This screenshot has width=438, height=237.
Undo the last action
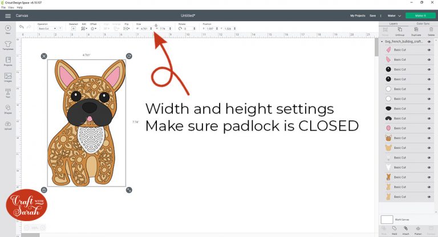click(x=22, y=27)
